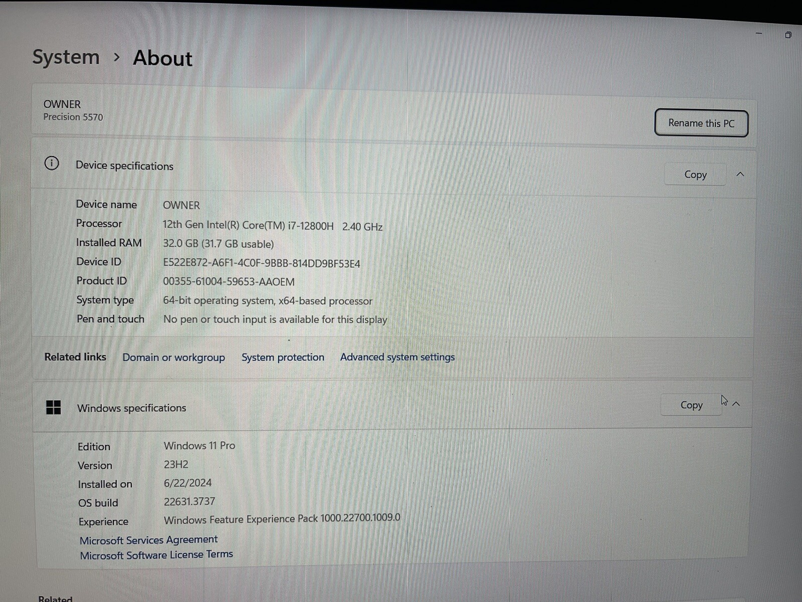
Task: Minimize the Settings window
Action: coord(759,33)
